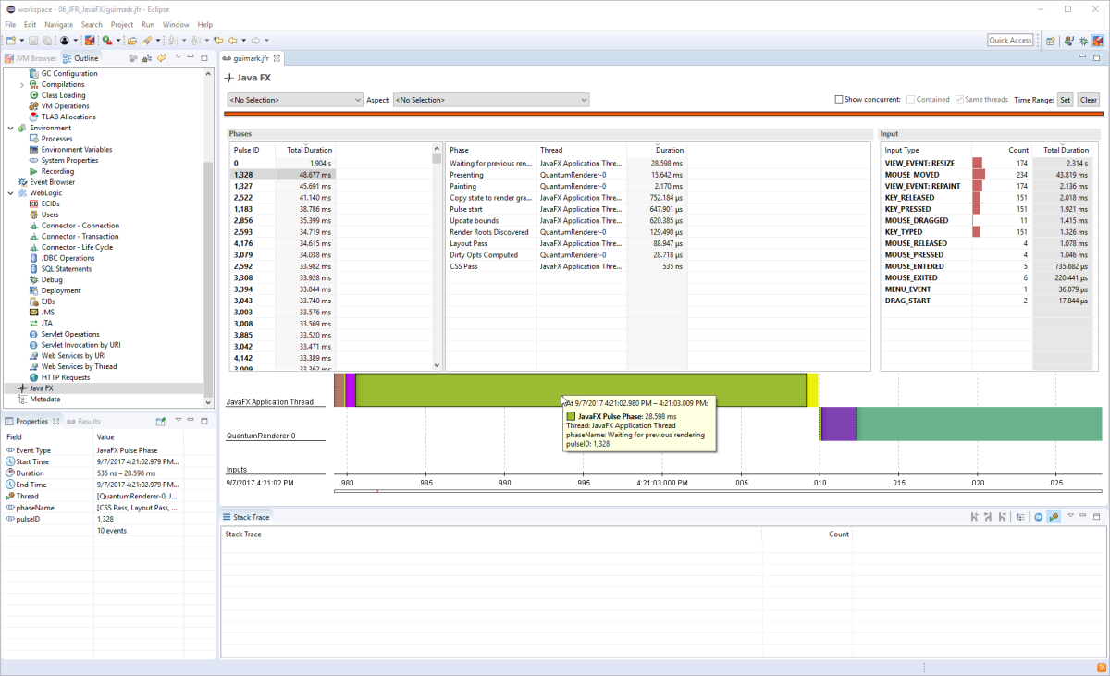Image resolution: width=1110 pixels, height=676 pixels.
Task: Click the blue circle icon in Stack Trace toolbar
Action: point(1038,517)
